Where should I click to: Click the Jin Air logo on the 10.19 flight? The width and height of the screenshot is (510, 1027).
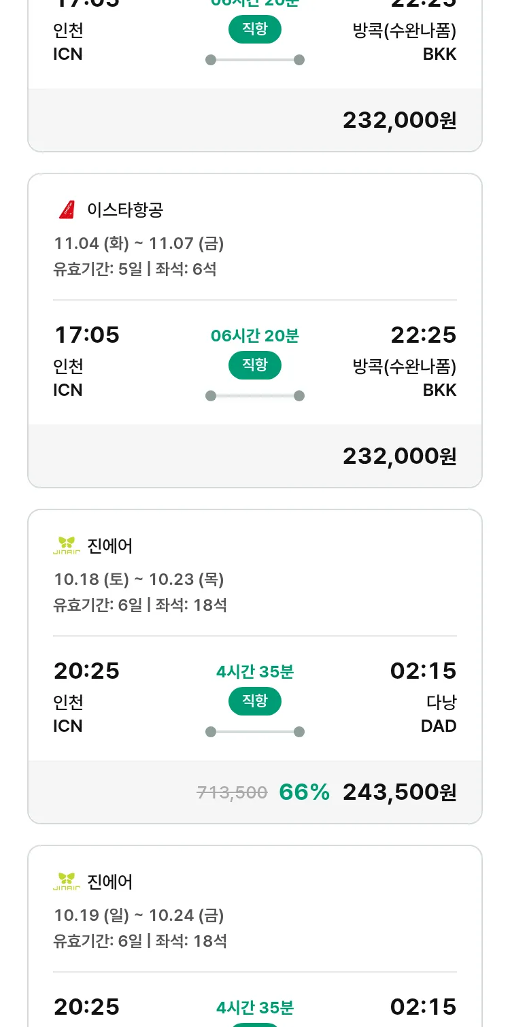point(67,882)
